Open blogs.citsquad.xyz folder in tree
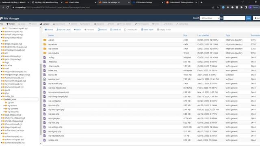260x146 pixels. [13, 44]
